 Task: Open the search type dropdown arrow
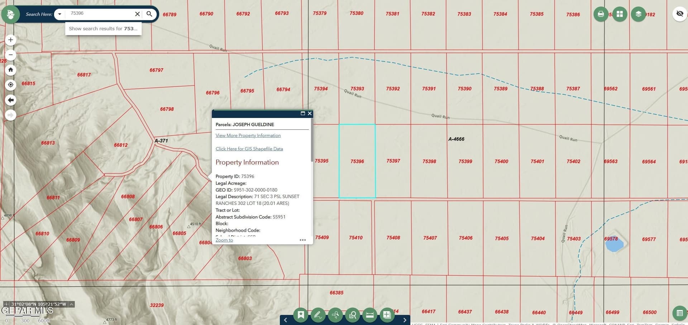(x=59, y=14)
